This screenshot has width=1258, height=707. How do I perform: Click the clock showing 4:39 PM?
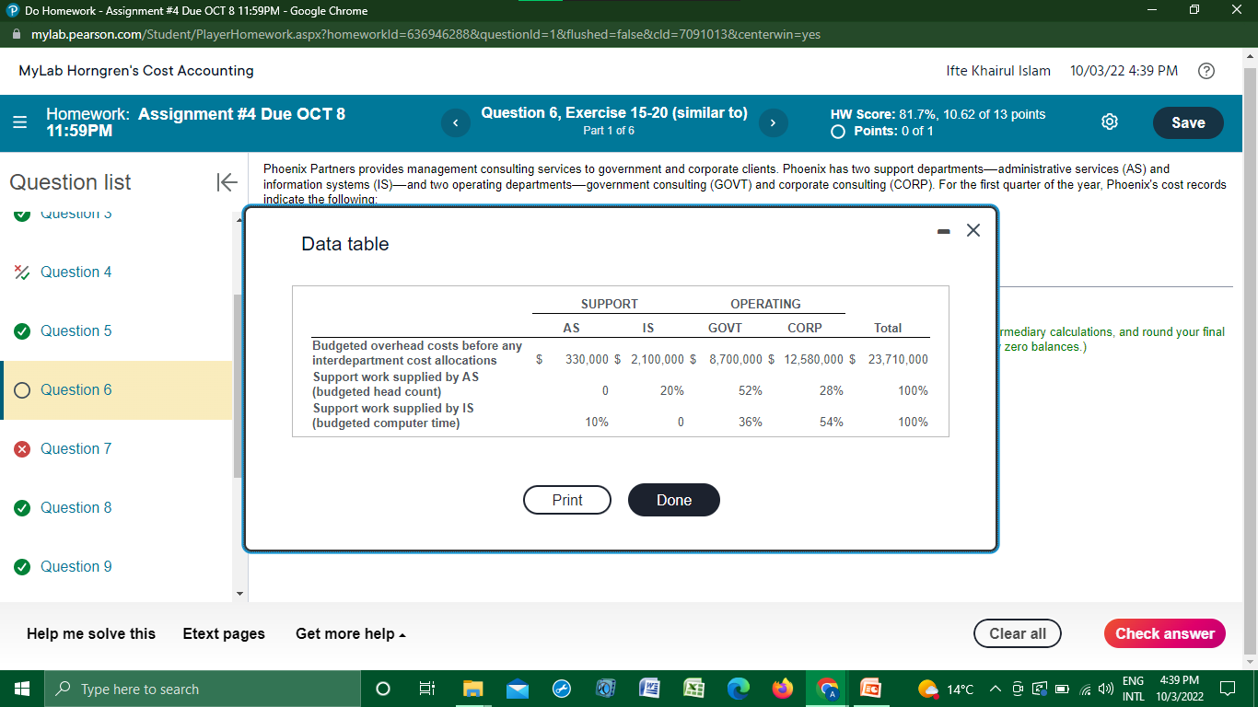pyautogui.click(x=1180, y=680)
